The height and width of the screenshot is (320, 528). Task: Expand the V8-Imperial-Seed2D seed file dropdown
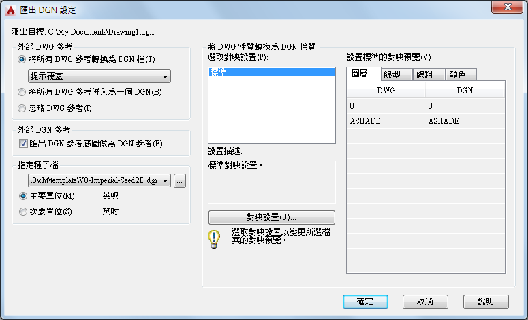coord(99,180)
